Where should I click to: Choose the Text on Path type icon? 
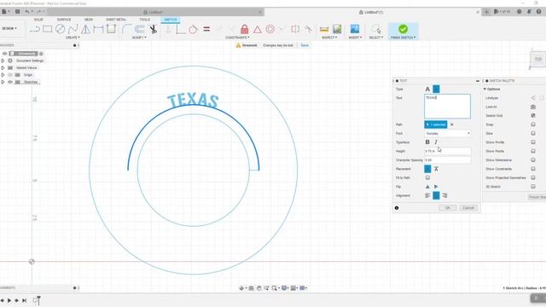click(436, 89)
